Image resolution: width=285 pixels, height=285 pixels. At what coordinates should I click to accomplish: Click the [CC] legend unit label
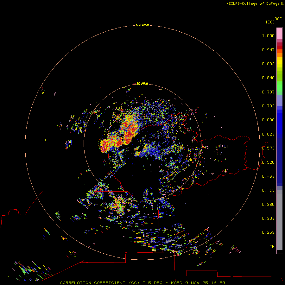coord(270,22)
